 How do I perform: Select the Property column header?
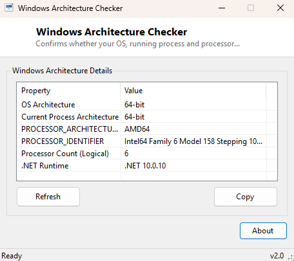click(x=68, y=91)
